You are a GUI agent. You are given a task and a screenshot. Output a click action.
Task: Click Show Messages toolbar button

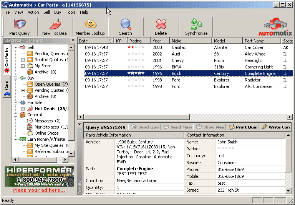pyautogui.click(x=210, y=127)
